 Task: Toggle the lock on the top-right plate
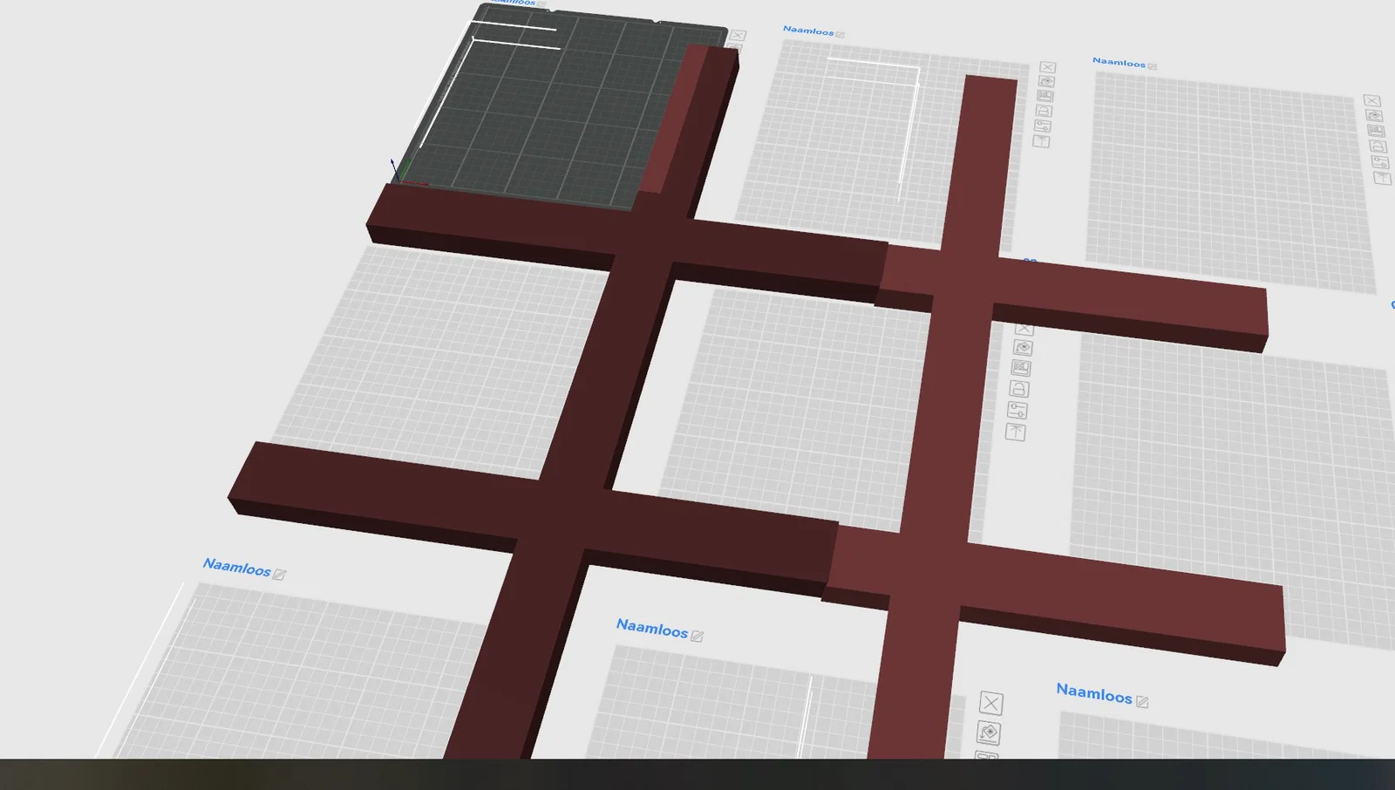point(1378,146)
